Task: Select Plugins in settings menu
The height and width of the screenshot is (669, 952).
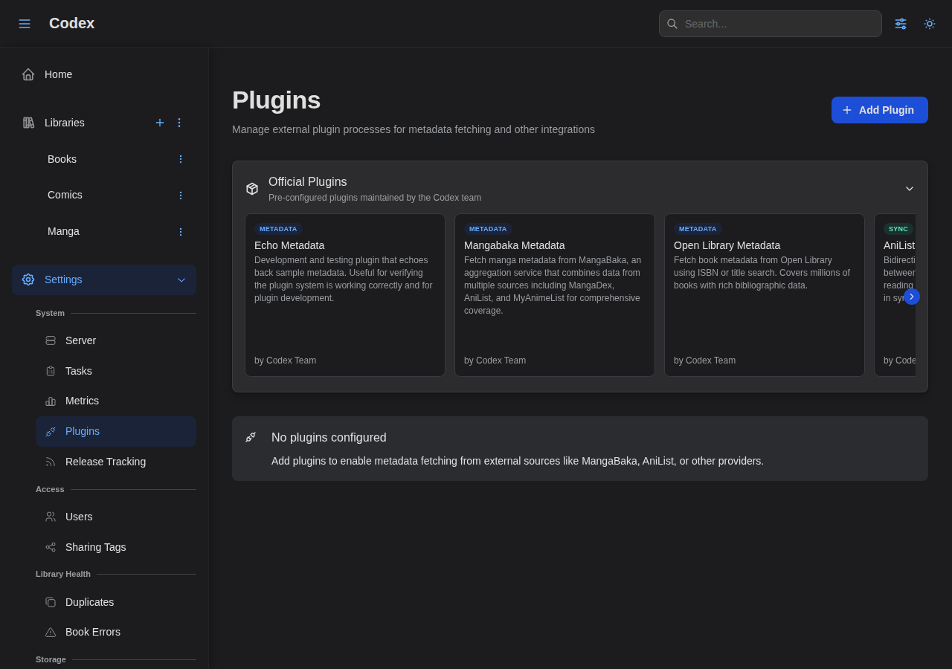Action: pos(116,431)
